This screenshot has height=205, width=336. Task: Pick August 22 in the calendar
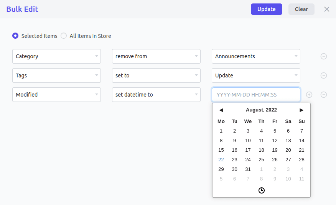click(x=221, y=160)
